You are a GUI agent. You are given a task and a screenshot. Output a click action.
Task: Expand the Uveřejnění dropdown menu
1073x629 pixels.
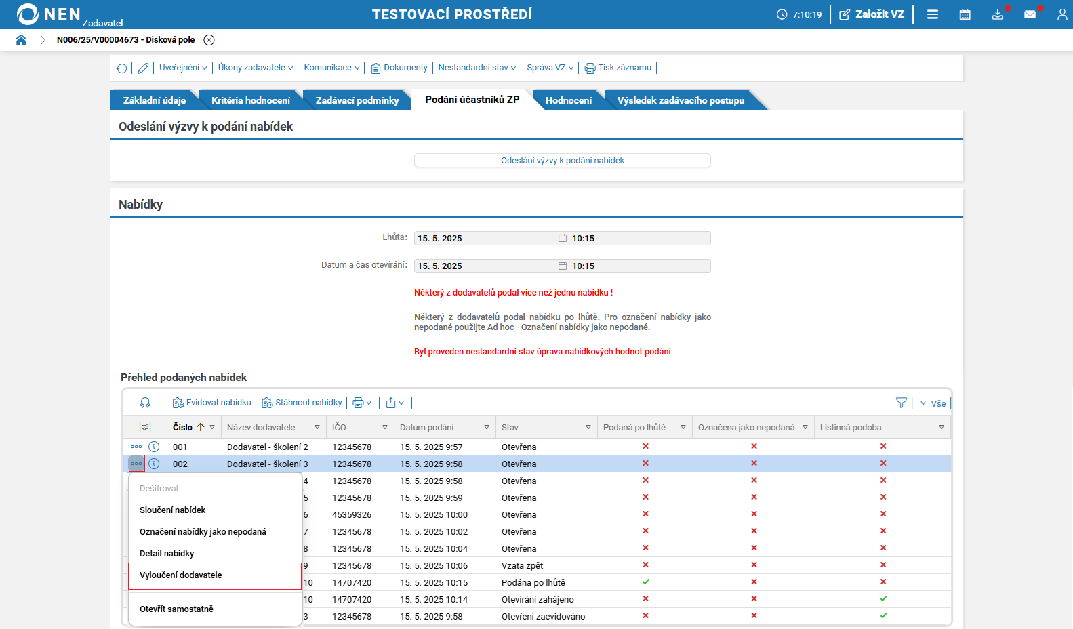183,68
